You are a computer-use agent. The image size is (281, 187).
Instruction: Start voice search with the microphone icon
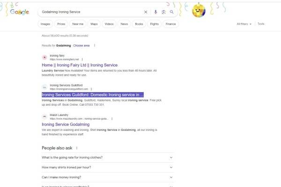click(x=155, y=12)
